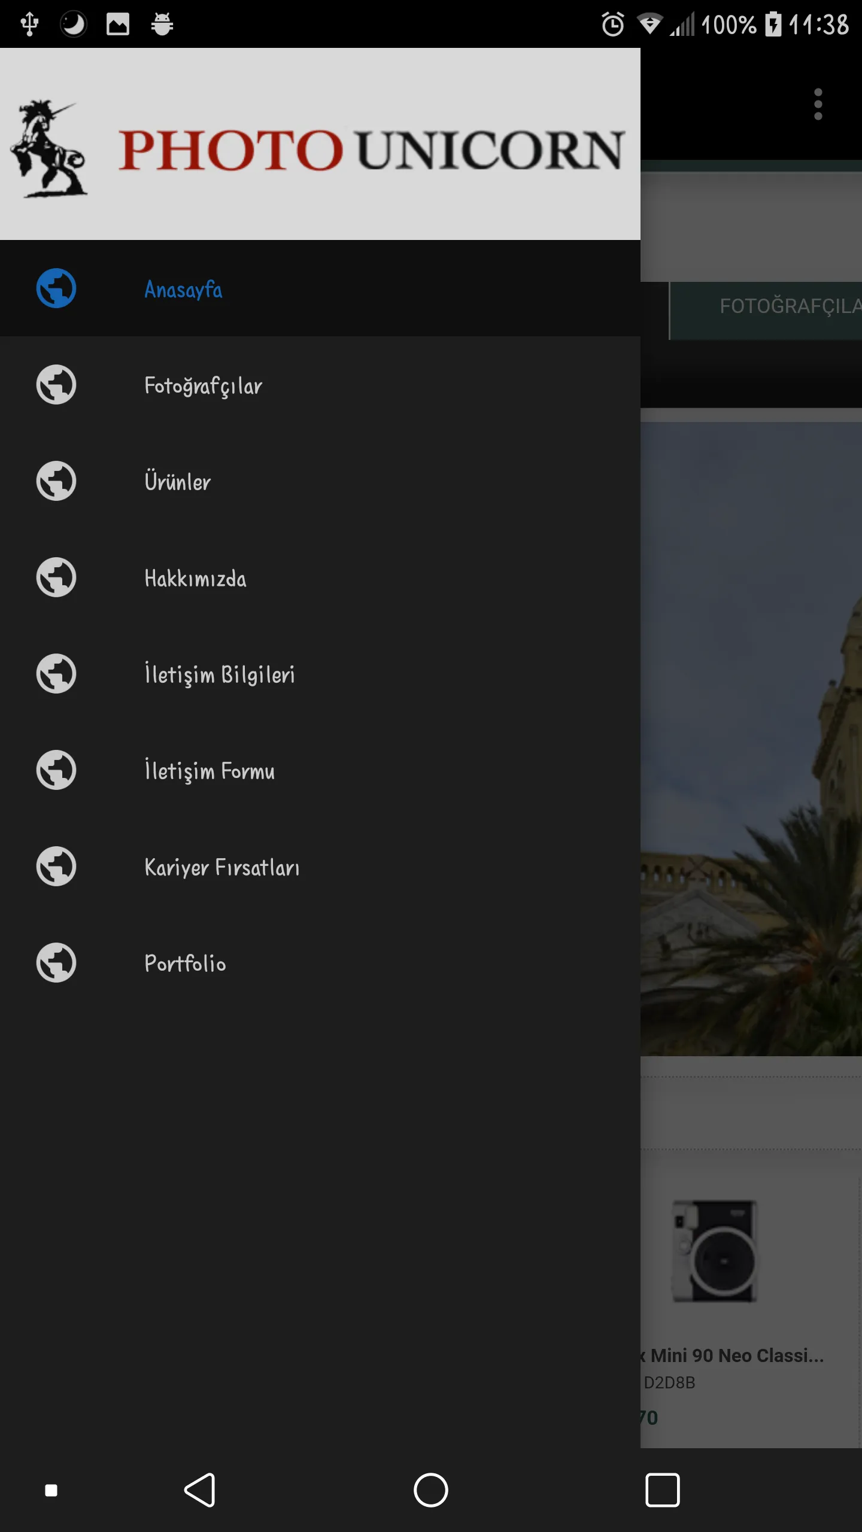Open the three-dot overflow menu
The width and height of the screenshot is (862, 1532).
pos(818,104)
